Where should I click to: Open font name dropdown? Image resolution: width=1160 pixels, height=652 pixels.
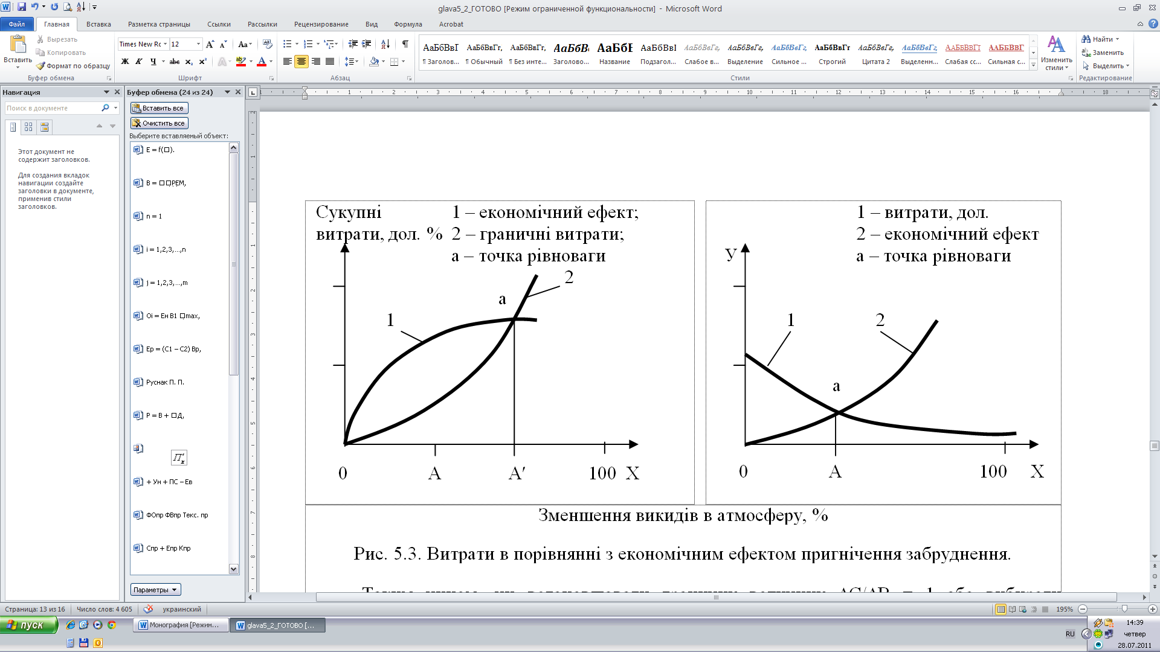coord(165,44)
